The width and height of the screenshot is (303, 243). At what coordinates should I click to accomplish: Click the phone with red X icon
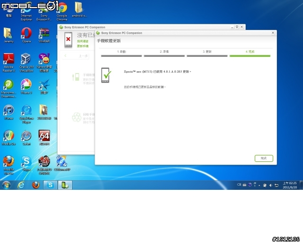pos(68,40)
